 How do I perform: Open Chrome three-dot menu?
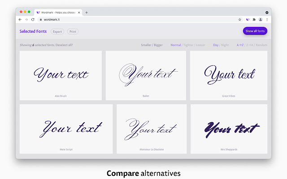[x=267, y=20]
